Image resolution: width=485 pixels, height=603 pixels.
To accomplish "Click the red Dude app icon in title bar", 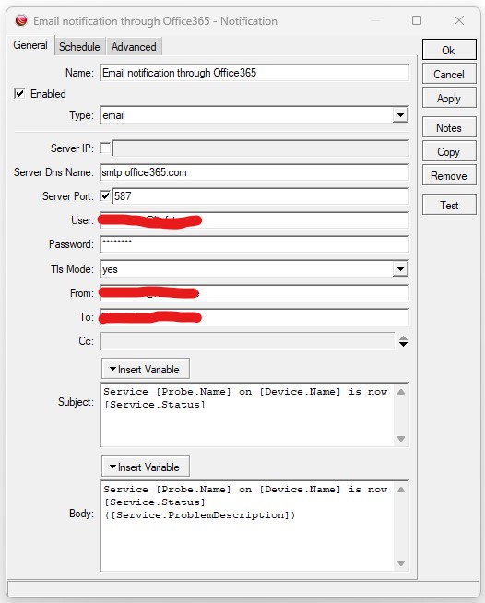I will 21,20.
